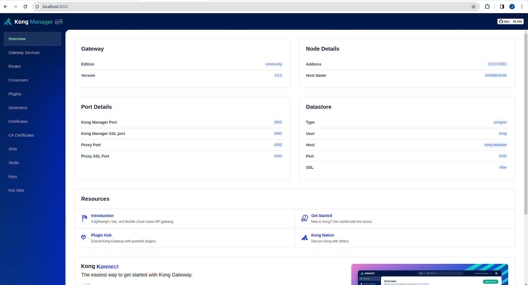
Task: Click the page vertical scrollbar
Action: pyautogui.click(x=526, y=124)
